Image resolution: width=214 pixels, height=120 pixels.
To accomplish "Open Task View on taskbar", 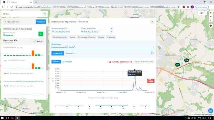I will point(7,118).
